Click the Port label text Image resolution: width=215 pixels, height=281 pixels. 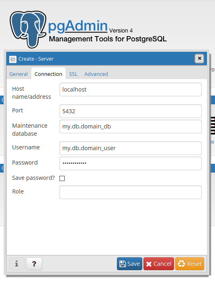pyautogui.click(x=17, y=110)
